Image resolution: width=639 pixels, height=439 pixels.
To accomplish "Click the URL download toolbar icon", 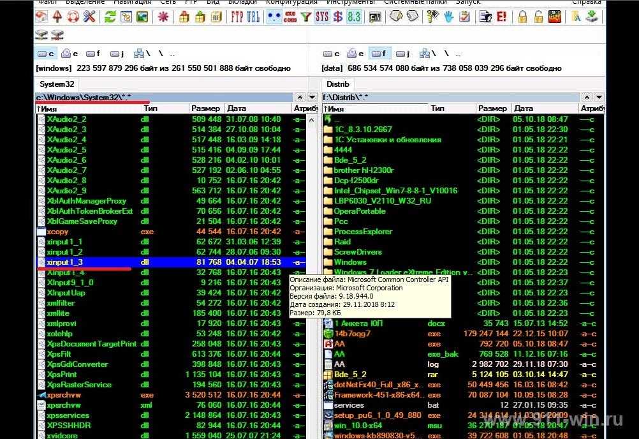I will 254,17.
